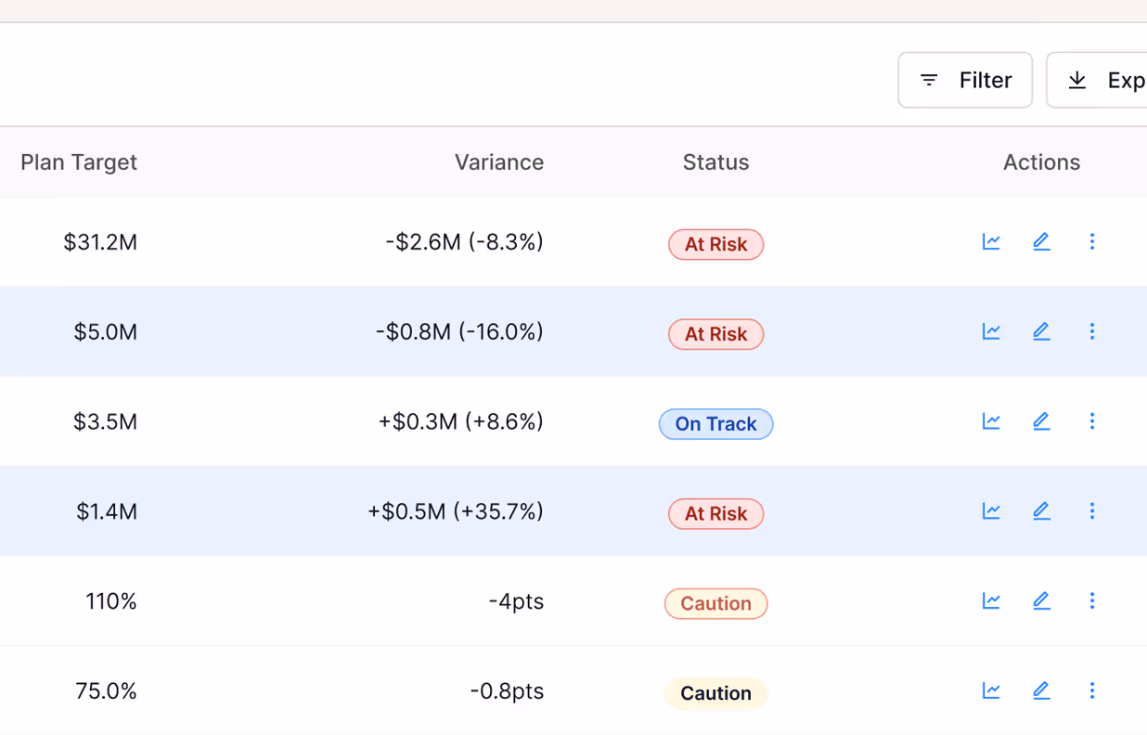1147x735 pixels.
Task: Click variance value -$2.6M (-8.3%)
Action: (x=465, y=242)
